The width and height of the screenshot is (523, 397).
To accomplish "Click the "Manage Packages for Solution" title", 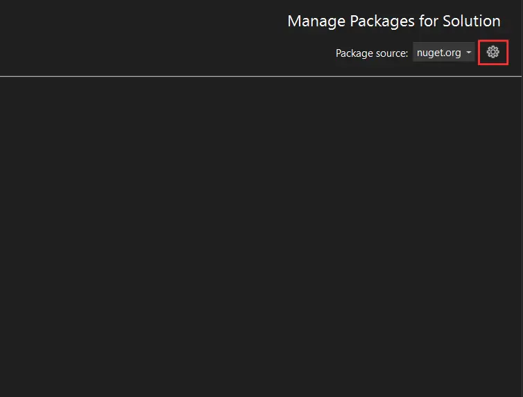I will 393,21.
